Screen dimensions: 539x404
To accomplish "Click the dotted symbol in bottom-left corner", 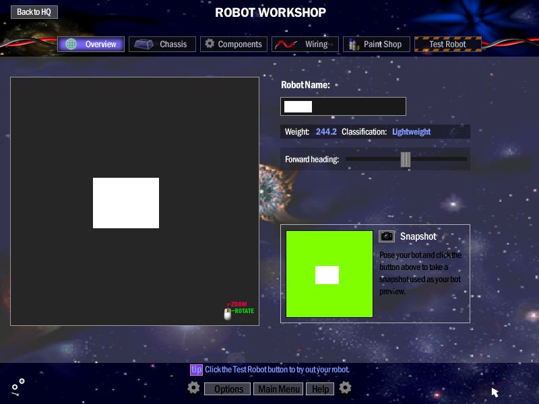I will coord(18,387).
